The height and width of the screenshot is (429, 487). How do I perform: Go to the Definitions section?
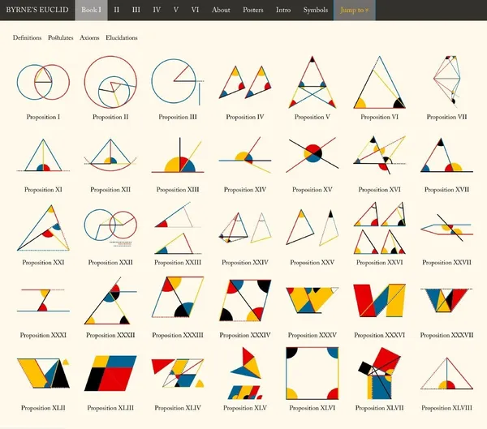pos(27,37)
